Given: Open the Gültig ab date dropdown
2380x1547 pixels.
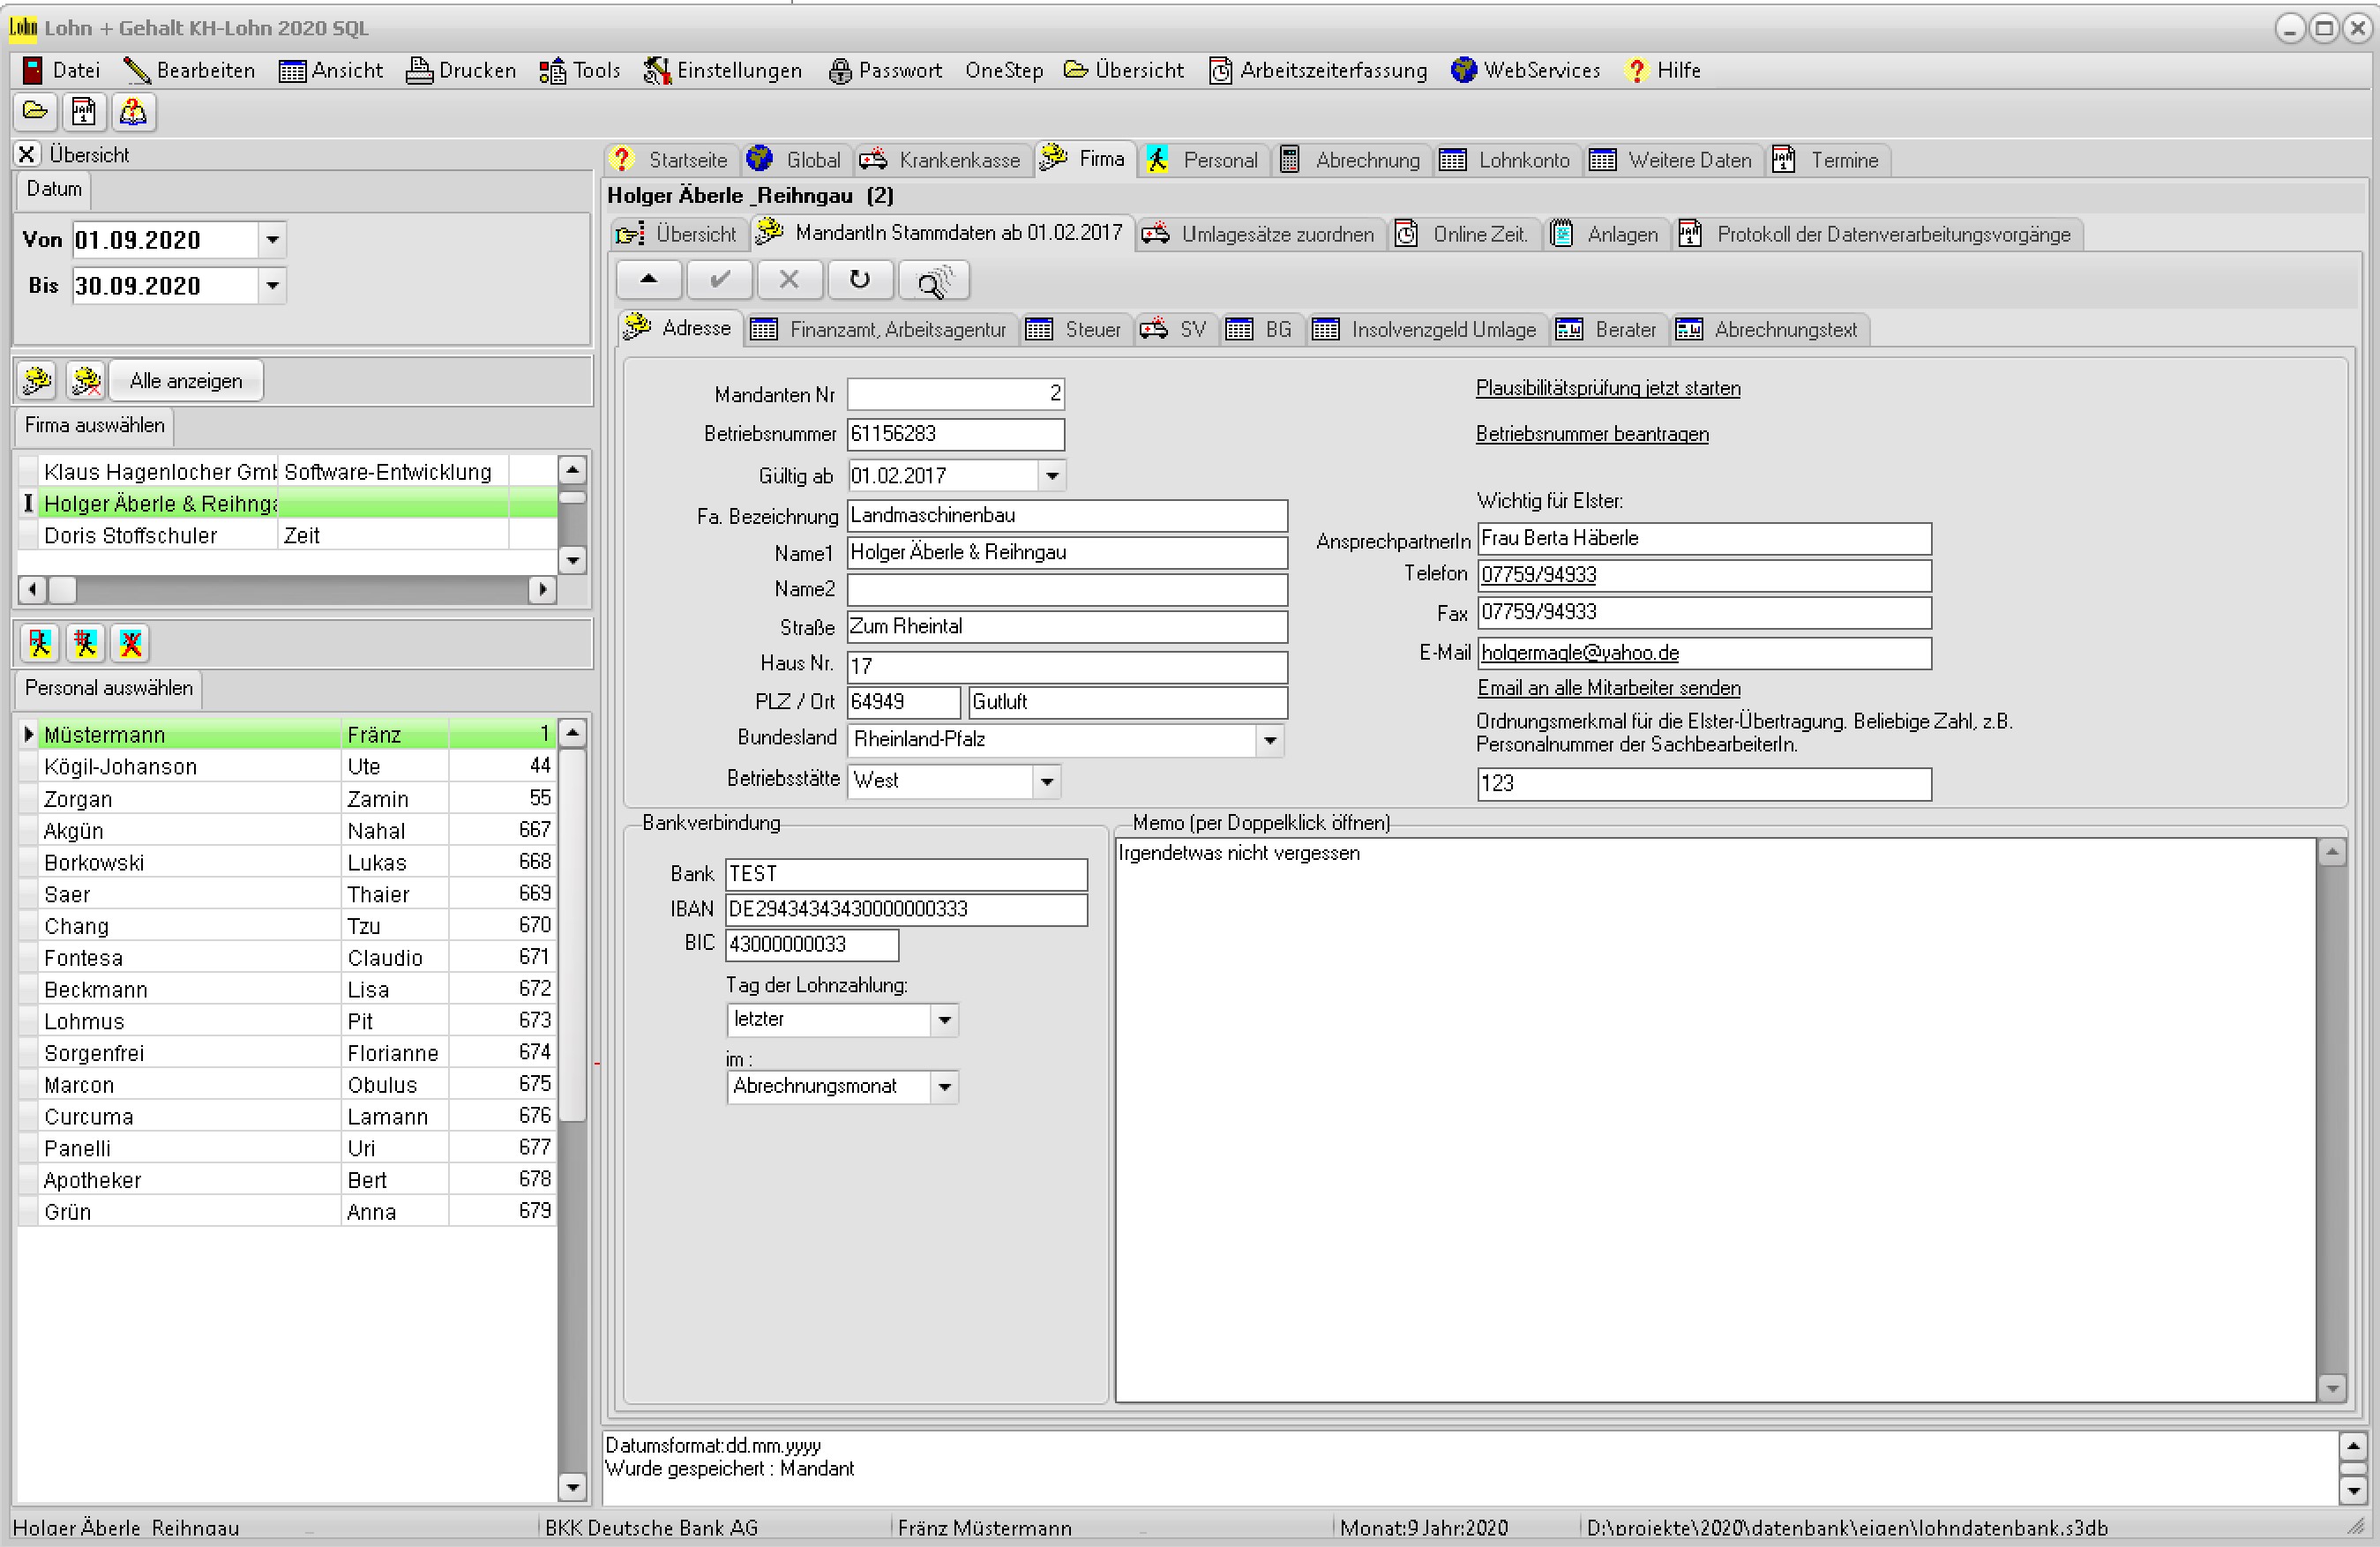Looking at the screenshot, I should [1052, 476].
